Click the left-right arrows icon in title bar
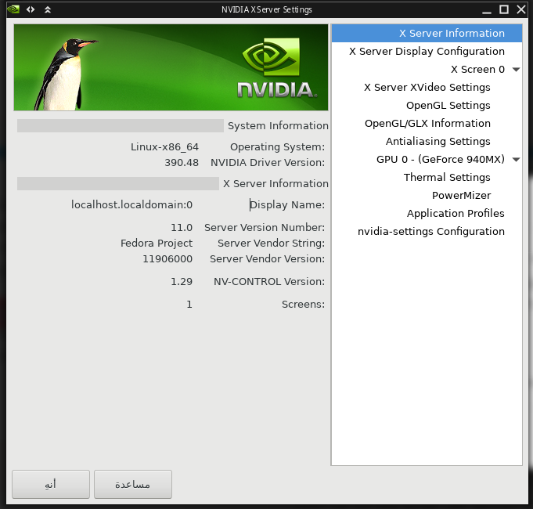 [31, 9]
